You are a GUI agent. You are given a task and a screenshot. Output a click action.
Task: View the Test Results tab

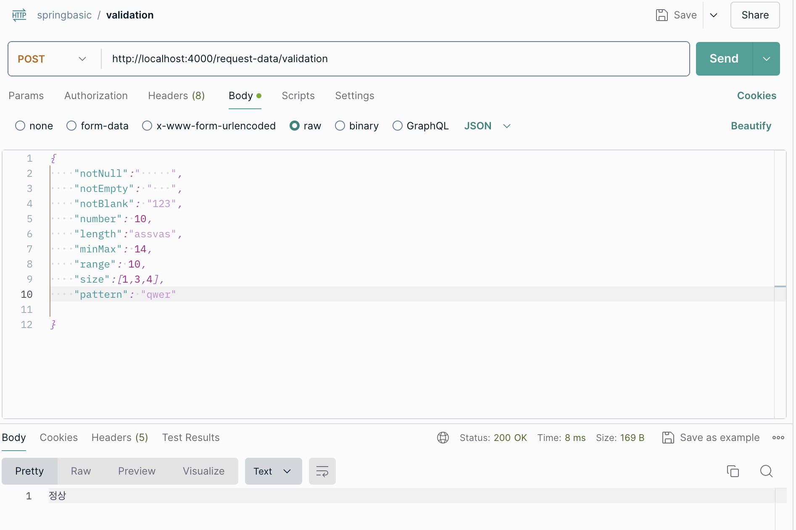(x=191, y=438)
